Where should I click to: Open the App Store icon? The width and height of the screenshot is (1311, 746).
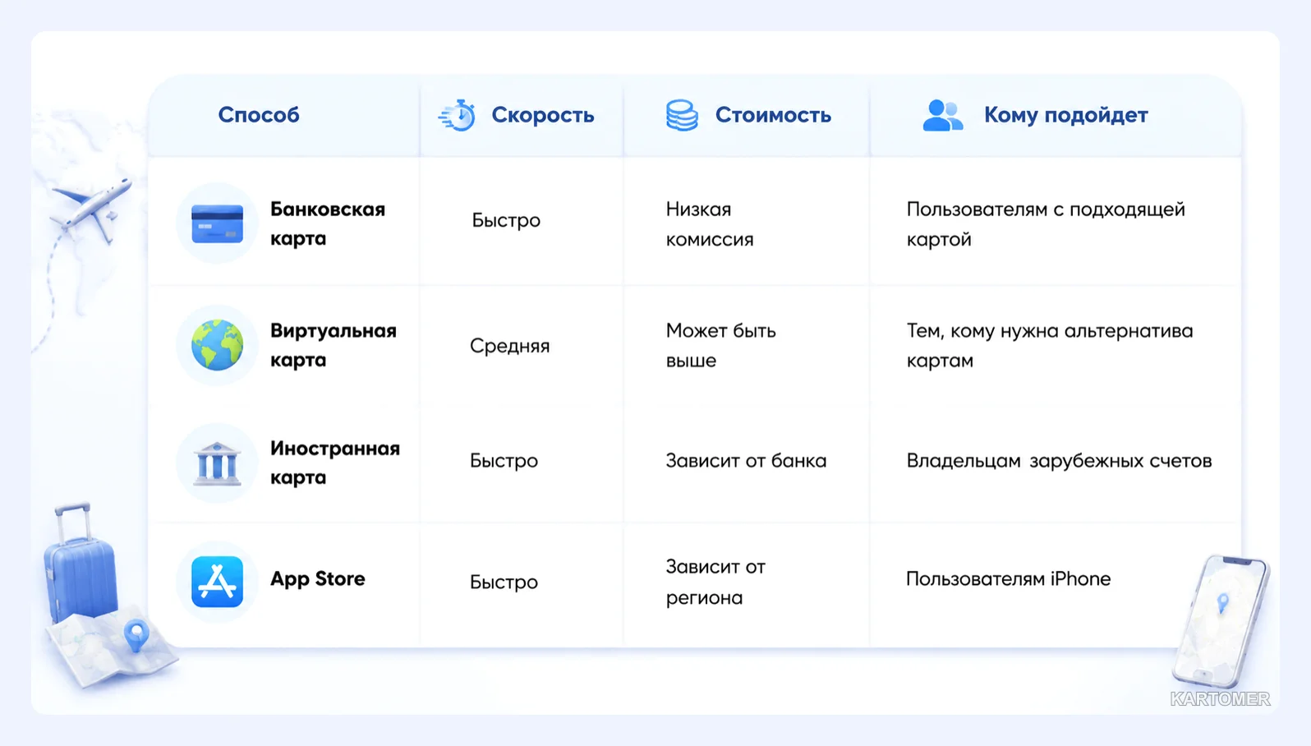point(217,582)
